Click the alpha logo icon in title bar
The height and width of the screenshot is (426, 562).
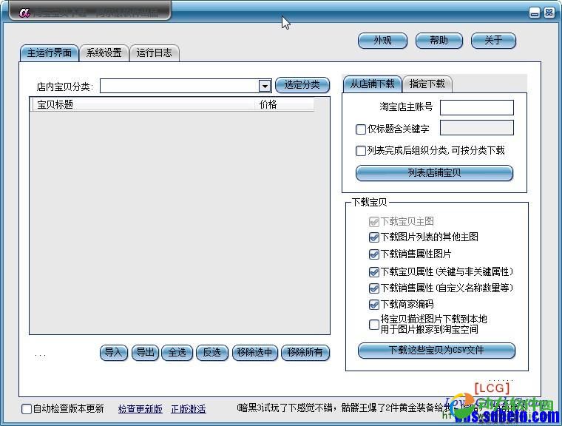pyautogui.click(x=24, y=12)
